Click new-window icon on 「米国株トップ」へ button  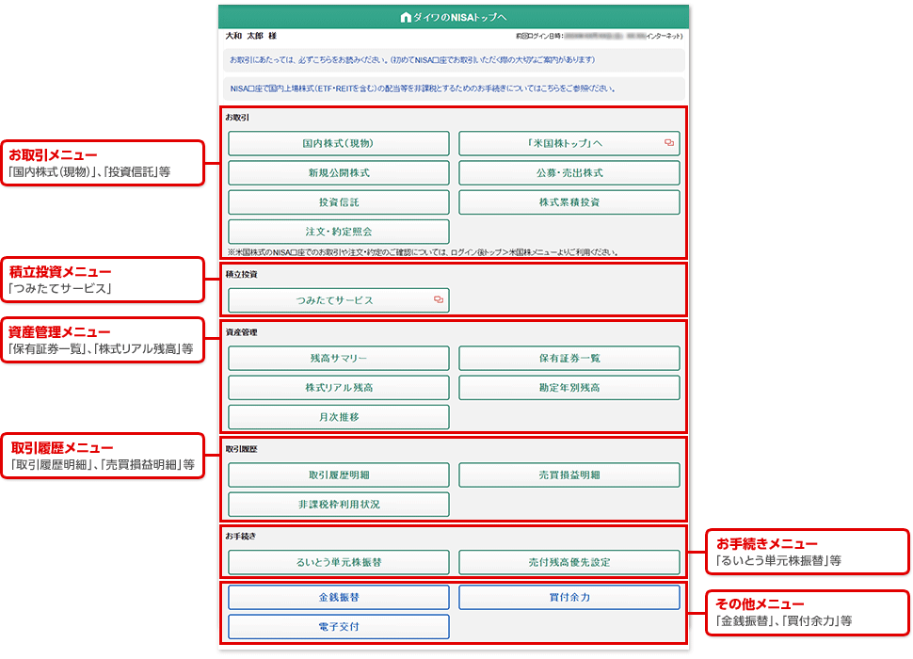click(669, 143)
